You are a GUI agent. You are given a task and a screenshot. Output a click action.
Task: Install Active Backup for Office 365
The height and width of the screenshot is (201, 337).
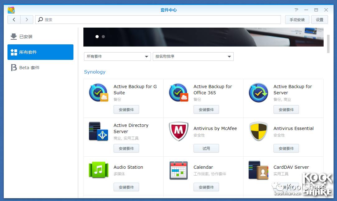(x=206, y=109)
